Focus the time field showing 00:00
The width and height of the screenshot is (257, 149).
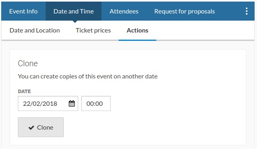click(96, 103)
